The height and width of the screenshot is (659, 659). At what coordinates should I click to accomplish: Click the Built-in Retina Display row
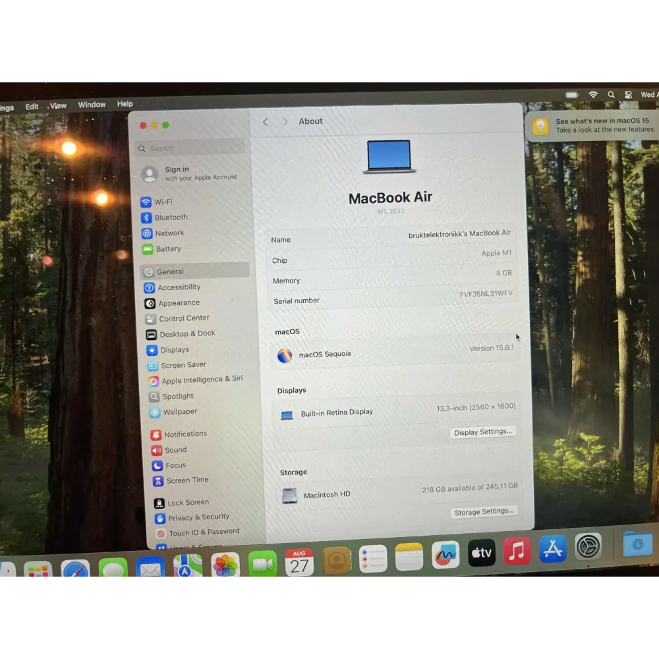(x=396, y=411)
